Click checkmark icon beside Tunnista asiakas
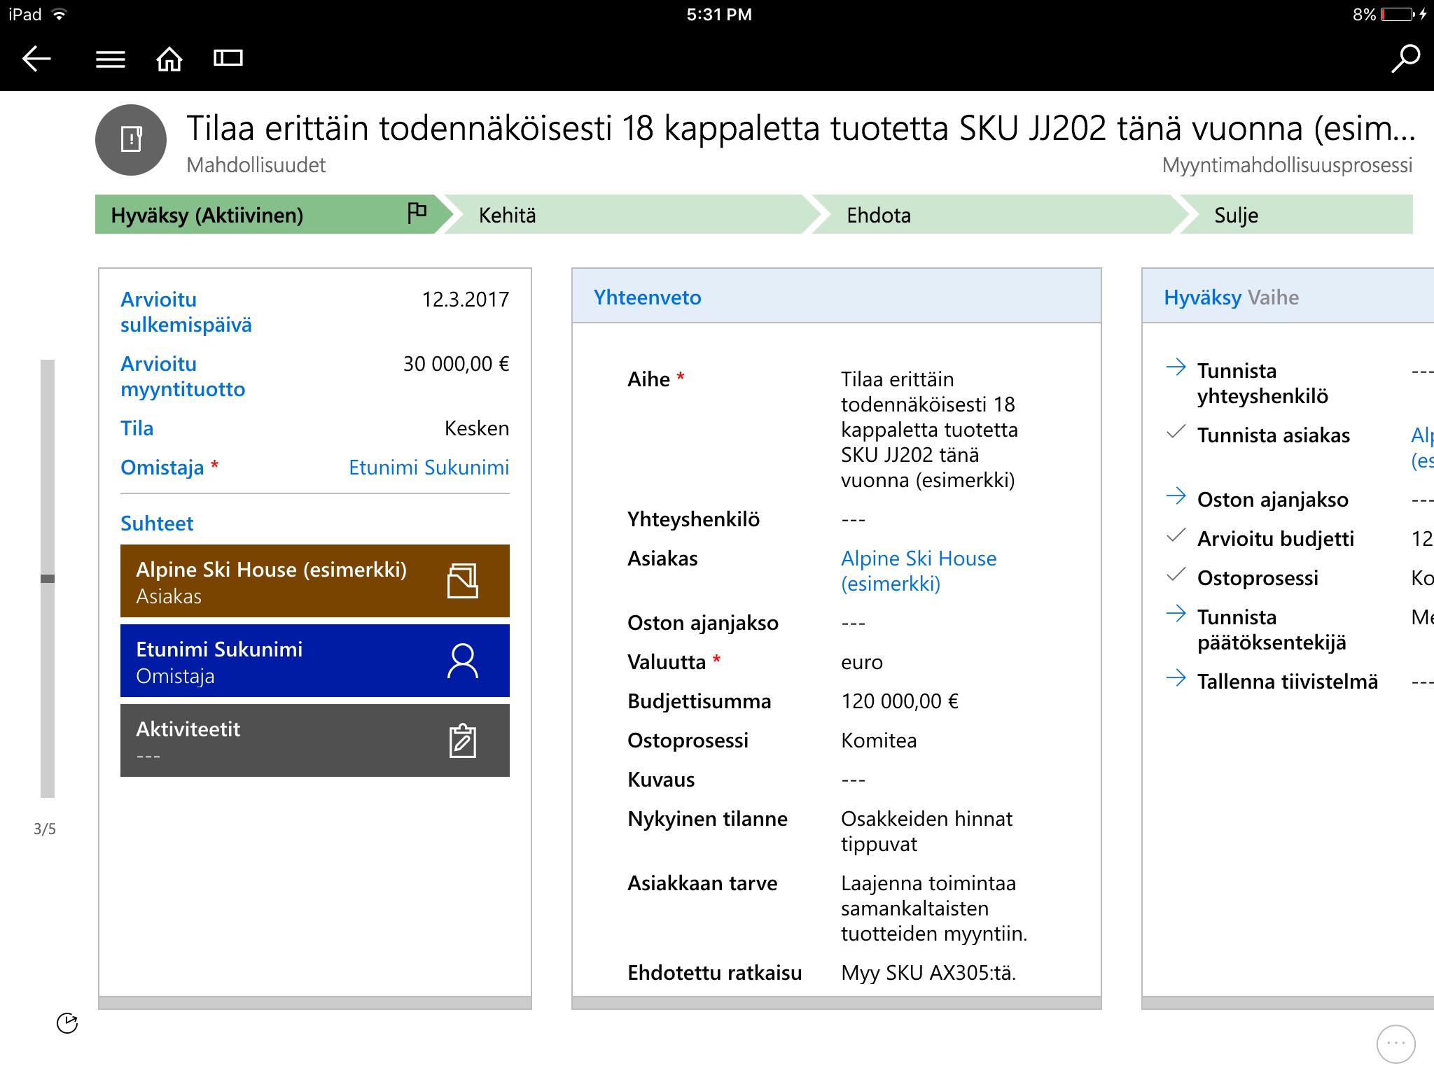Screen dimensions: 1434x1075 (1176, 433)
